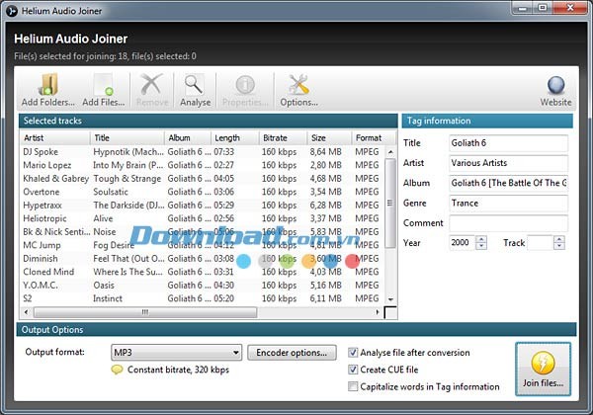Select the S2 Instinct track
This screenshot has width=593, height=415.
[202, 298]
